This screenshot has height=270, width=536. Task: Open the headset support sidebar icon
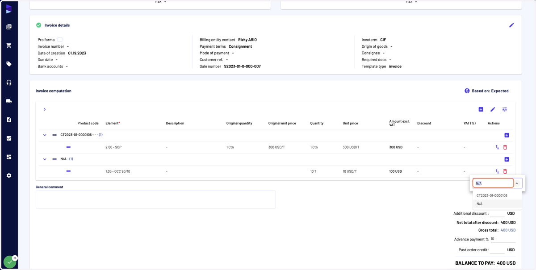tap(9, 83)
